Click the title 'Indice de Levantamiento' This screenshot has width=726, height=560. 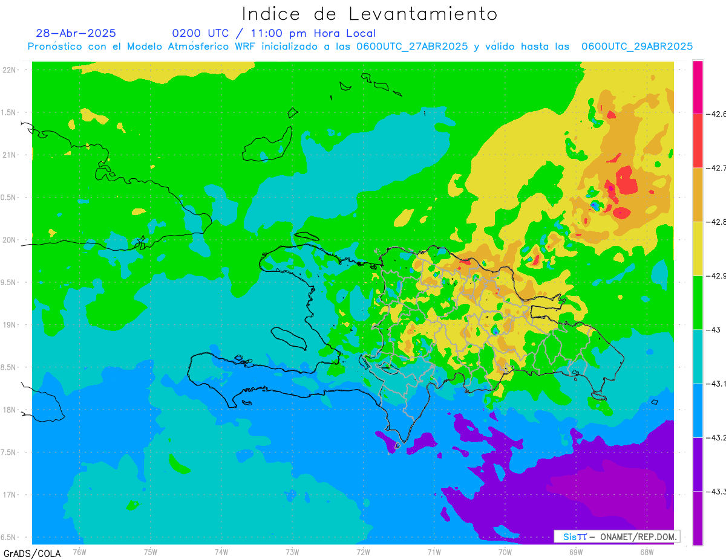[370, 13]
